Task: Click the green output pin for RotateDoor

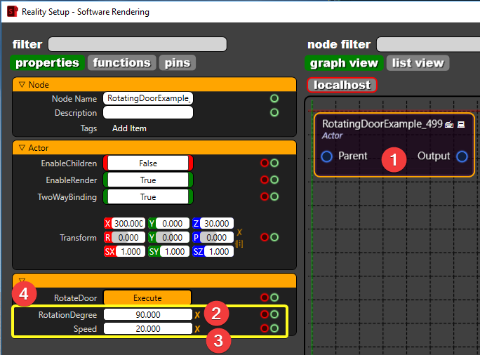Action: tap(274, 297)
